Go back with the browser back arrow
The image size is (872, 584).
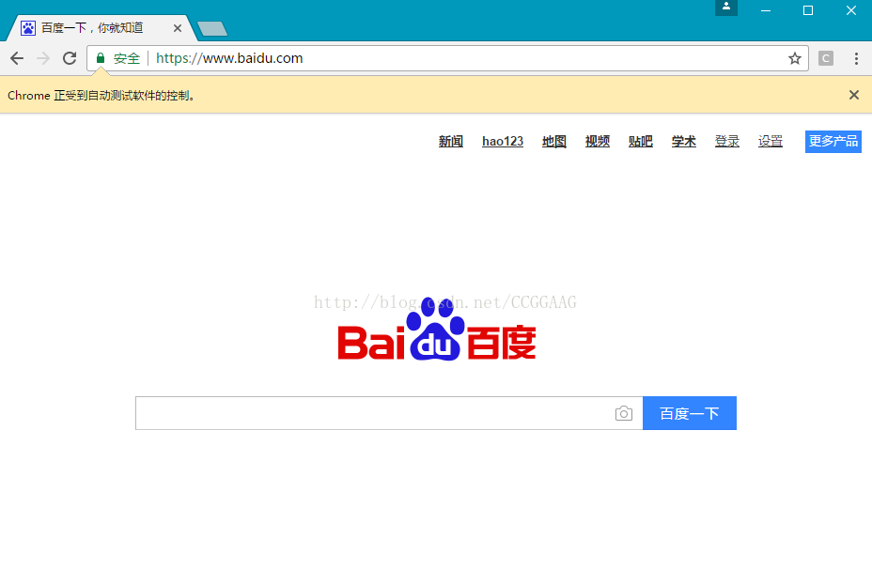click(x=17, y=58)
